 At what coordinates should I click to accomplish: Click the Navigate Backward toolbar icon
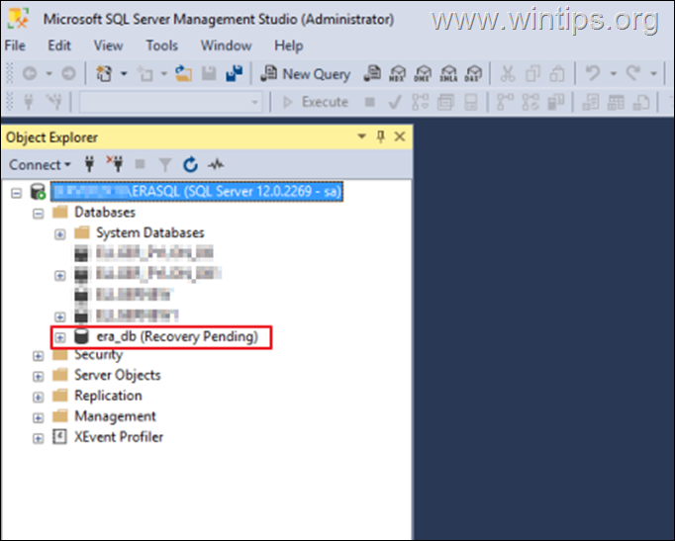pyautogui.click(x=30, y=74)
